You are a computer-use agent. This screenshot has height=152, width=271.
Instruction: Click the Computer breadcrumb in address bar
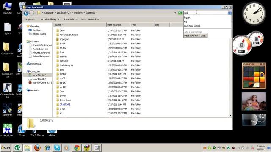point(49,13)
